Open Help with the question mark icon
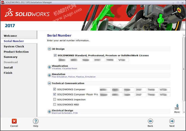This screenshot has height=131, width=186. pos(36,121)
